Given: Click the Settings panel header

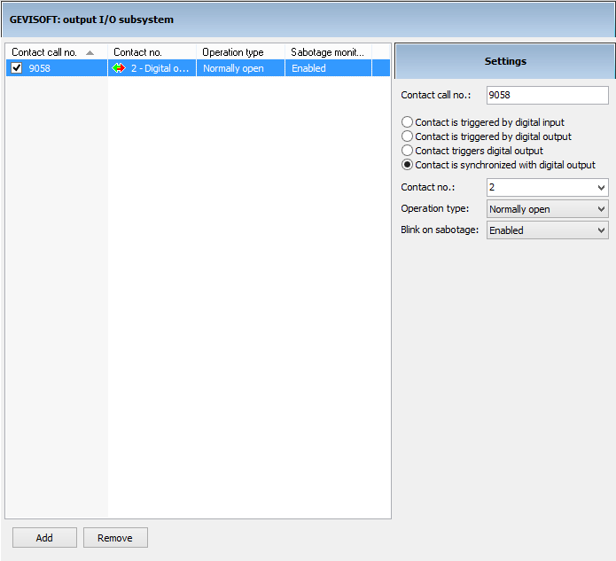Looking at the screenshot, I should (505, 61).
